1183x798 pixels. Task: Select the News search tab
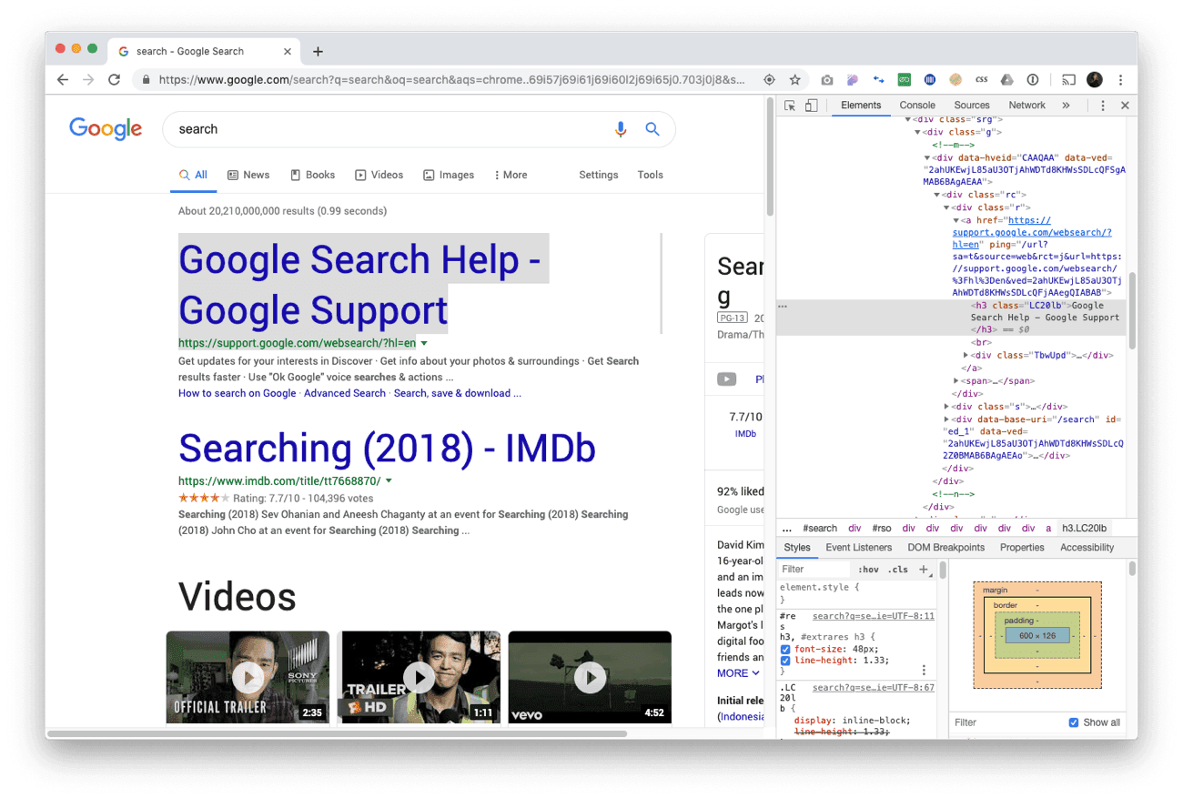click(248, 175)
